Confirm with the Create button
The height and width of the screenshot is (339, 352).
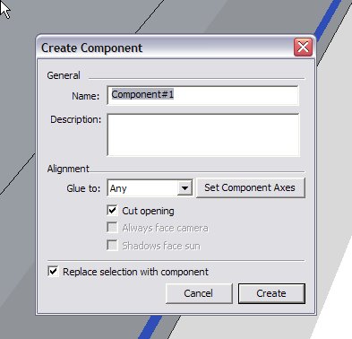(271, 293)
